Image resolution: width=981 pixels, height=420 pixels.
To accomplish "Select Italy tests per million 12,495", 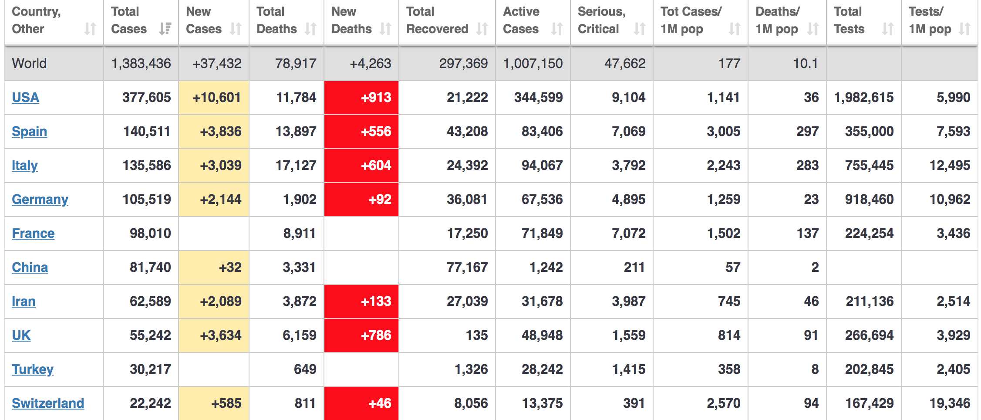I will (x=950, y=165).
